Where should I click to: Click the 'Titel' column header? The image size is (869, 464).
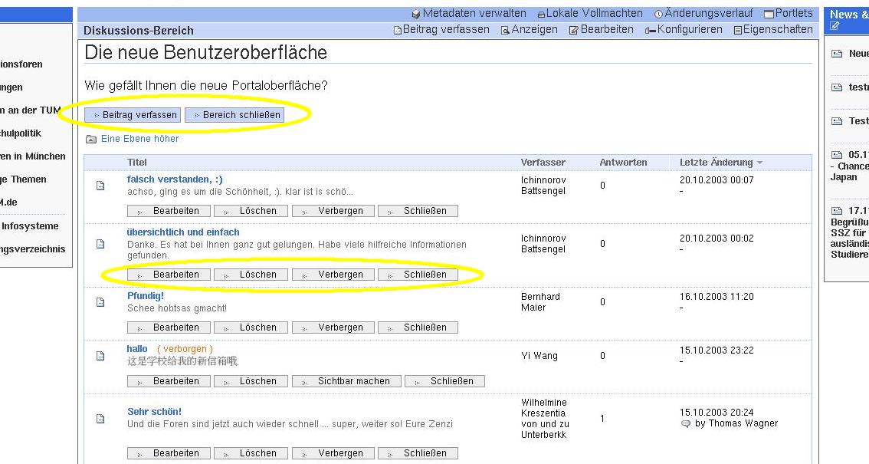coord(137,163)
